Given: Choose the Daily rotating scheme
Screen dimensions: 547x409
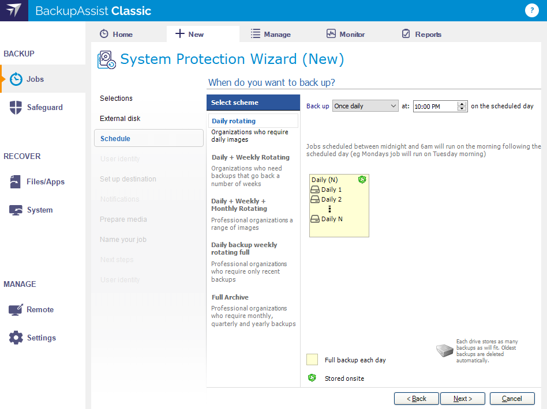Looking at the screenshot, I should pos(253,121).
